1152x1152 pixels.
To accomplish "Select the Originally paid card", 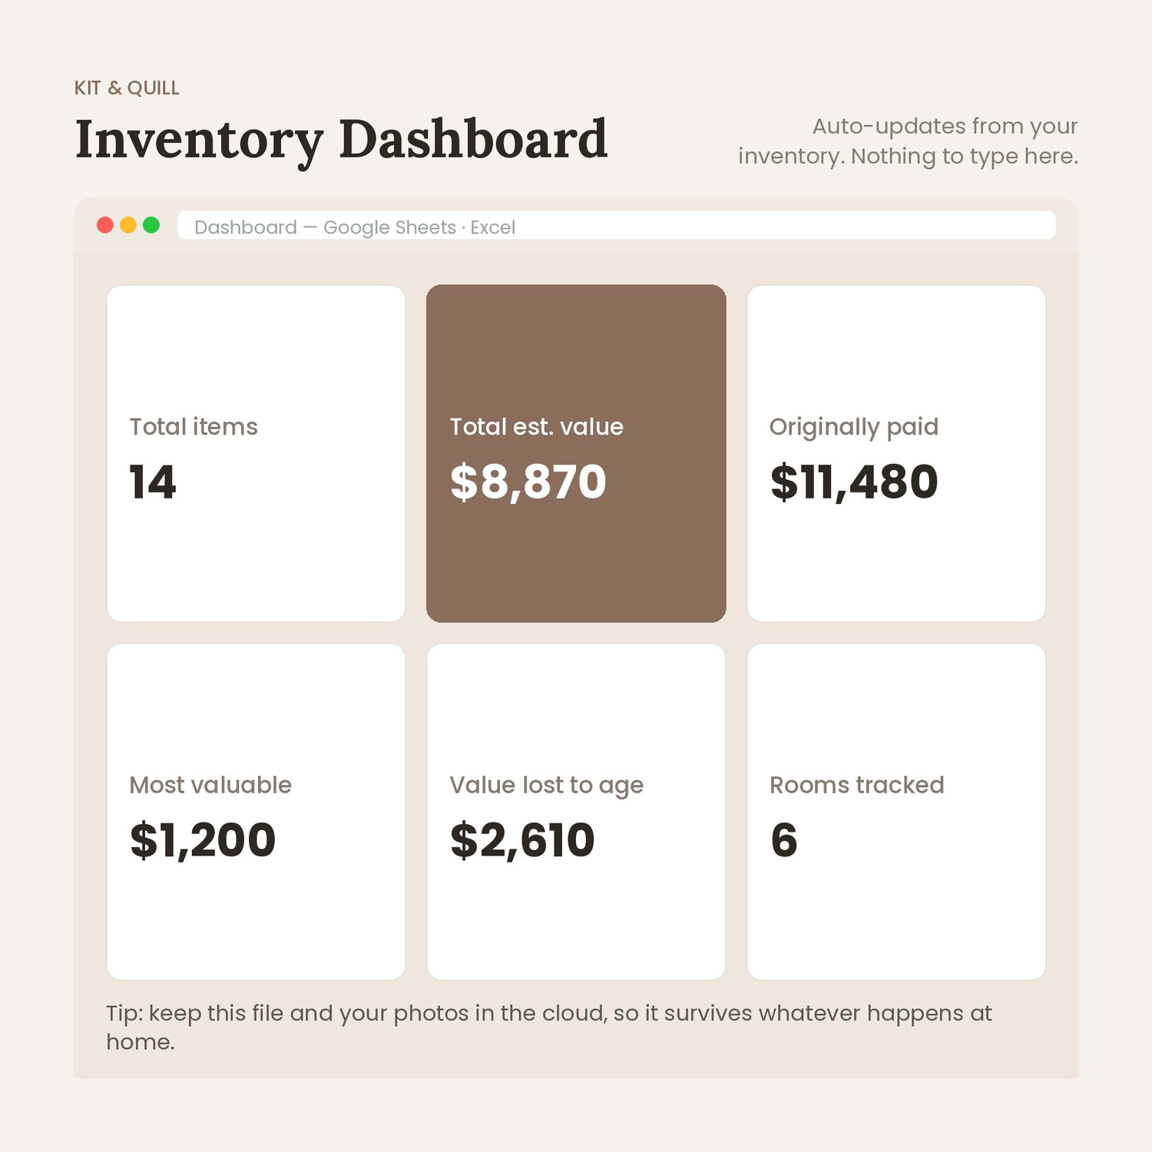I will click(896, 453).
